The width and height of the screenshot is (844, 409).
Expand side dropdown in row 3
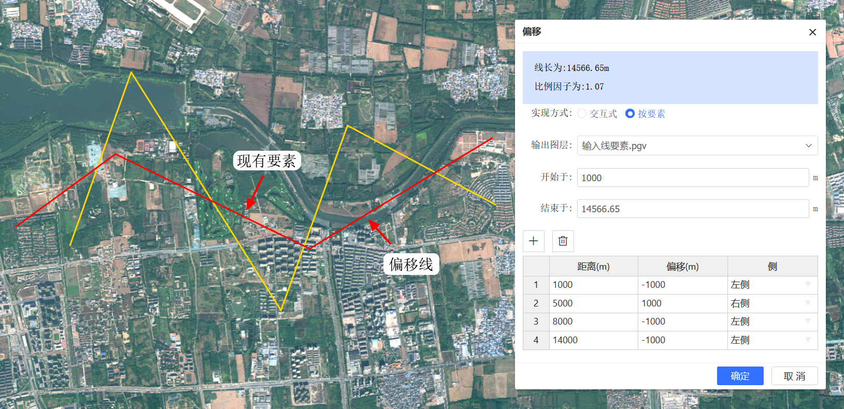[807, 322]
